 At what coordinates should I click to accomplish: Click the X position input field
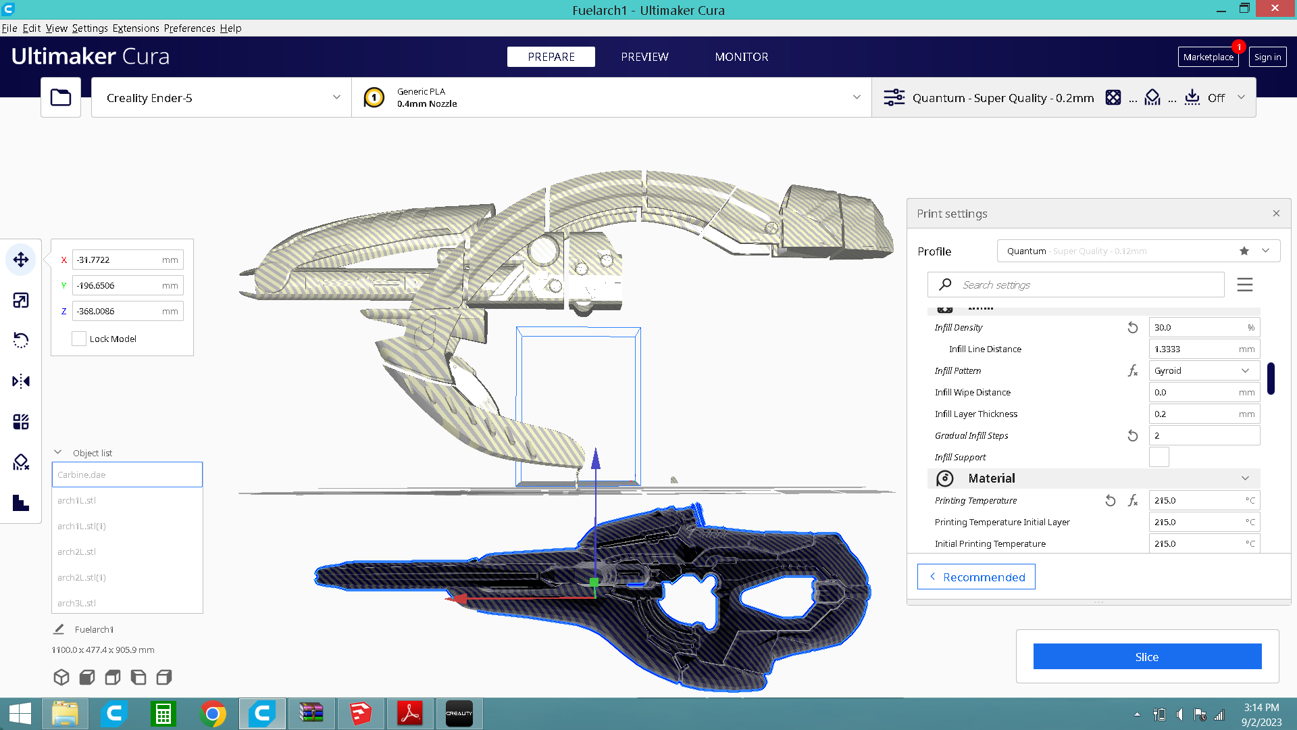(x=128, y=260)
